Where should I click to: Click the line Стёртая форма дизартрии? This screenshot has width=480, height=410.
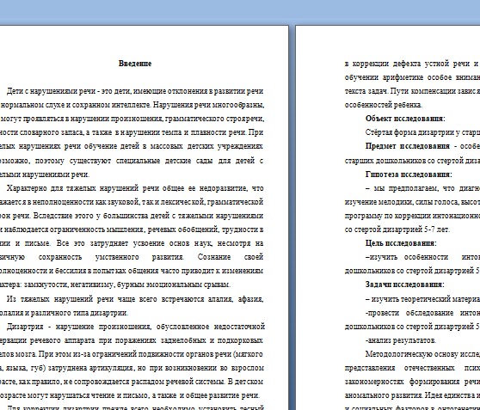pyautogui.click(x=422, y=132)
